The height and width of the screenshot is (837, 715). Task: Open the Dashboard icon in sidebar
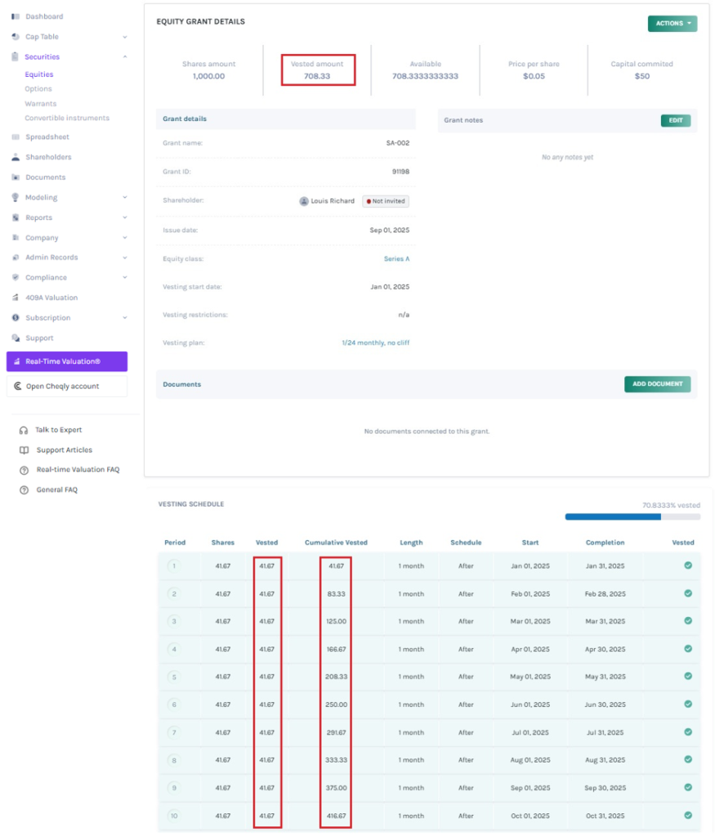click(x=16, y=16)
